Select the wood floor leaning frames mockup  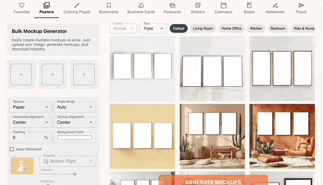click(x=212, y=69)
